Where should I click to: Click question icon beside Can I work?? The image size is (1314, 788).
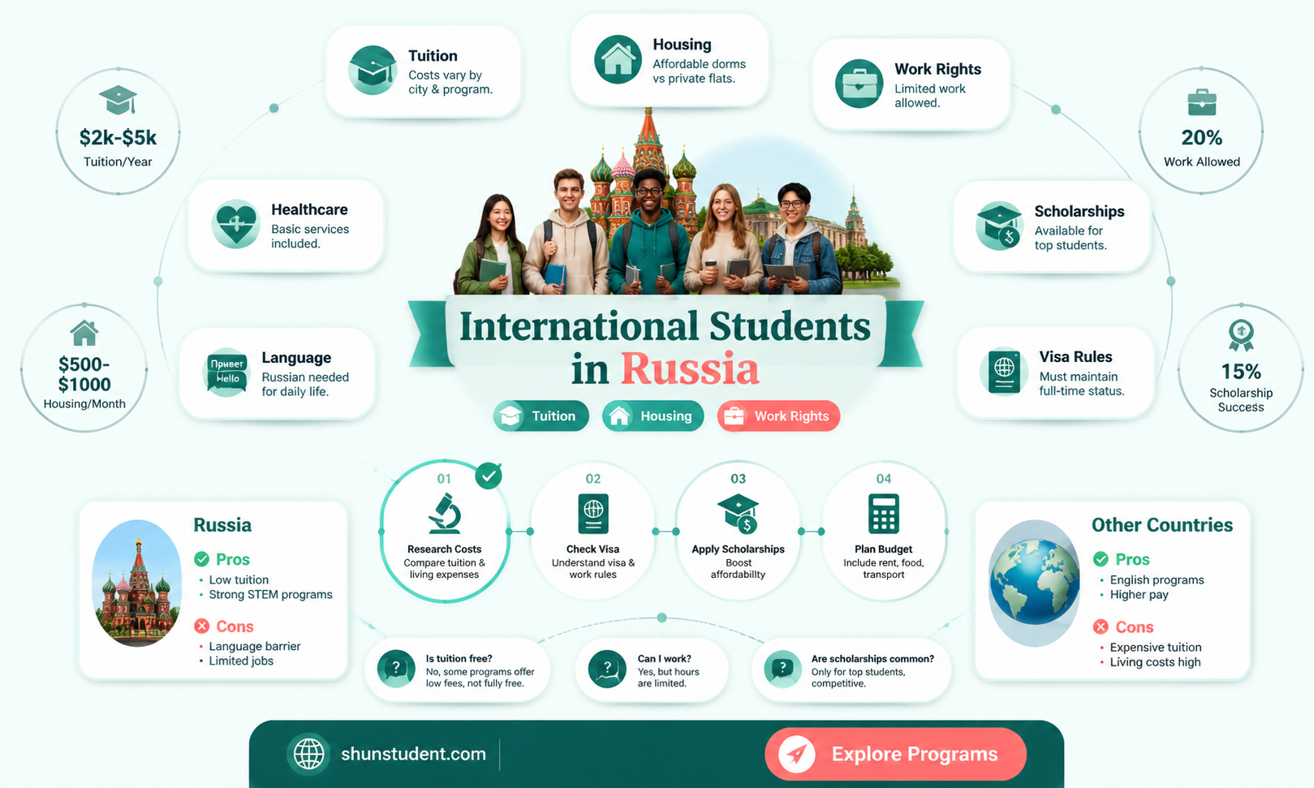click(607, 669)
